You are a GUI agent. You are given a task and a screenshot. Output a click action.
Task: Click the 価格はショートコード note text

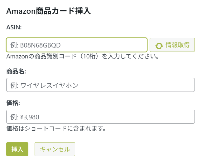[56, 128]
